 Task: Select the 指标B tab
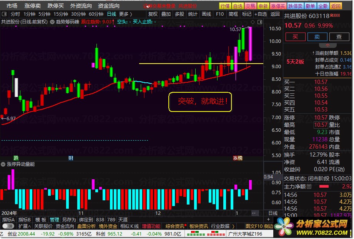pyautogui.click(x=24, y=219)
